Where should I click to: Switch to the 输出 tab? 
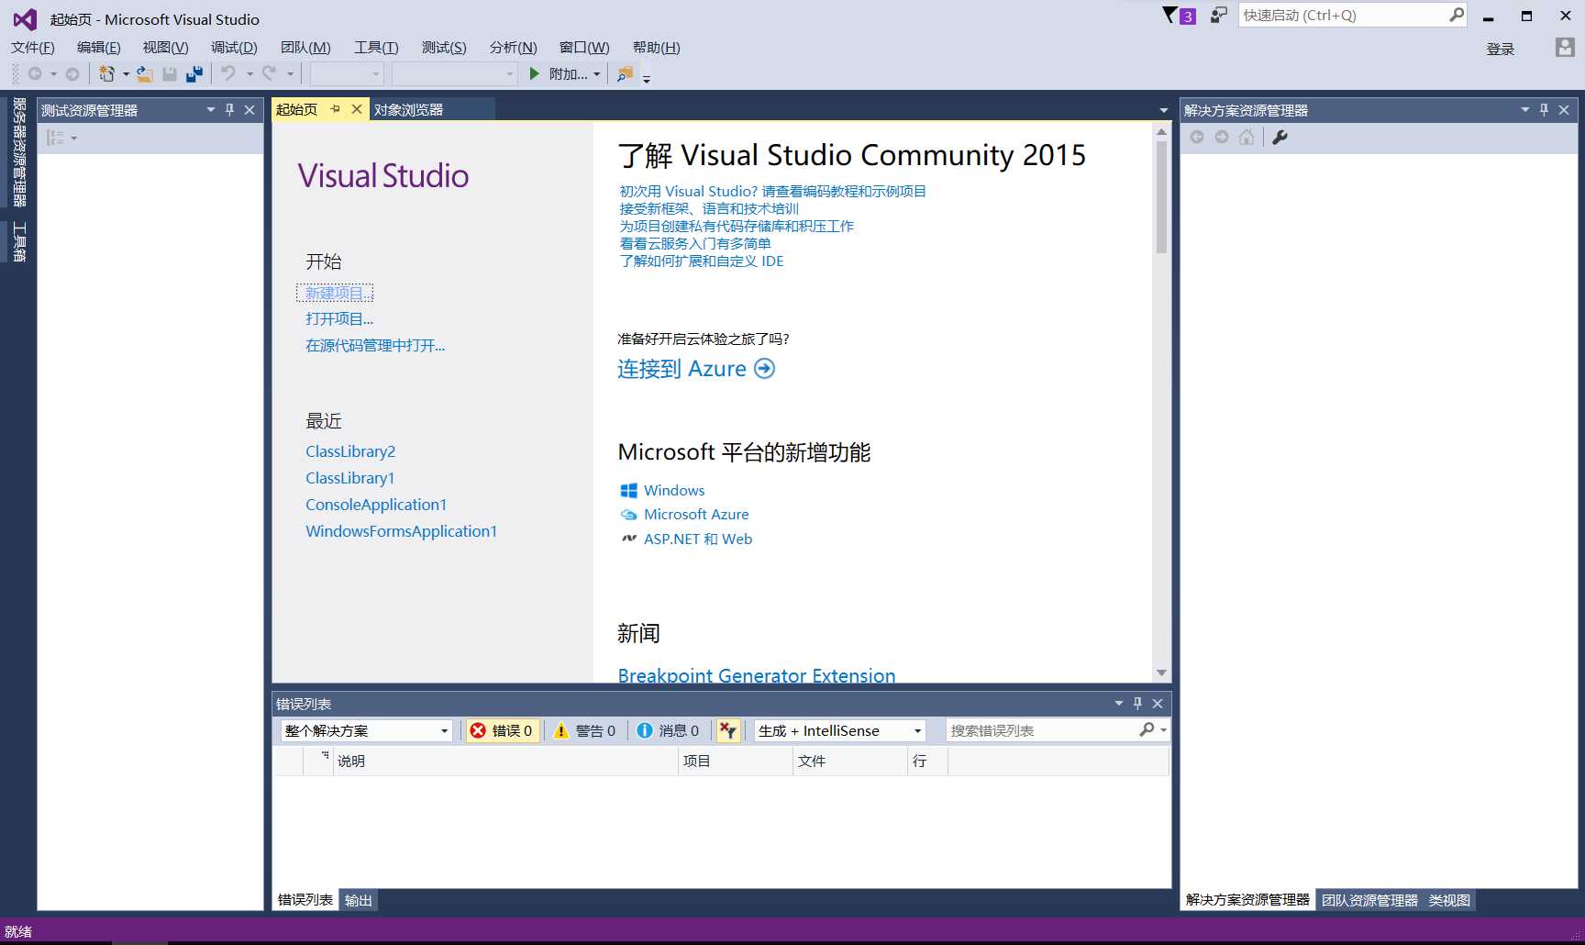(359, 900)
